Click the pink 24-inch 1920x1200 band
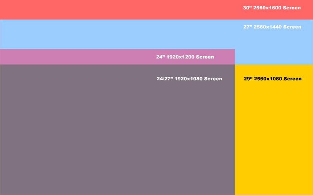Screen dimensions: 313x195 [78, 57]
